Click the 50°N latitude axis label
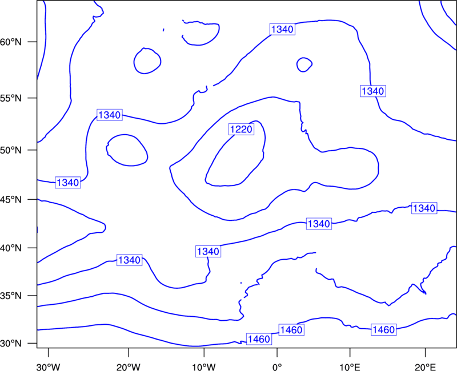The width and height of the screenshot is (457, 371). [x=11, y=150]
